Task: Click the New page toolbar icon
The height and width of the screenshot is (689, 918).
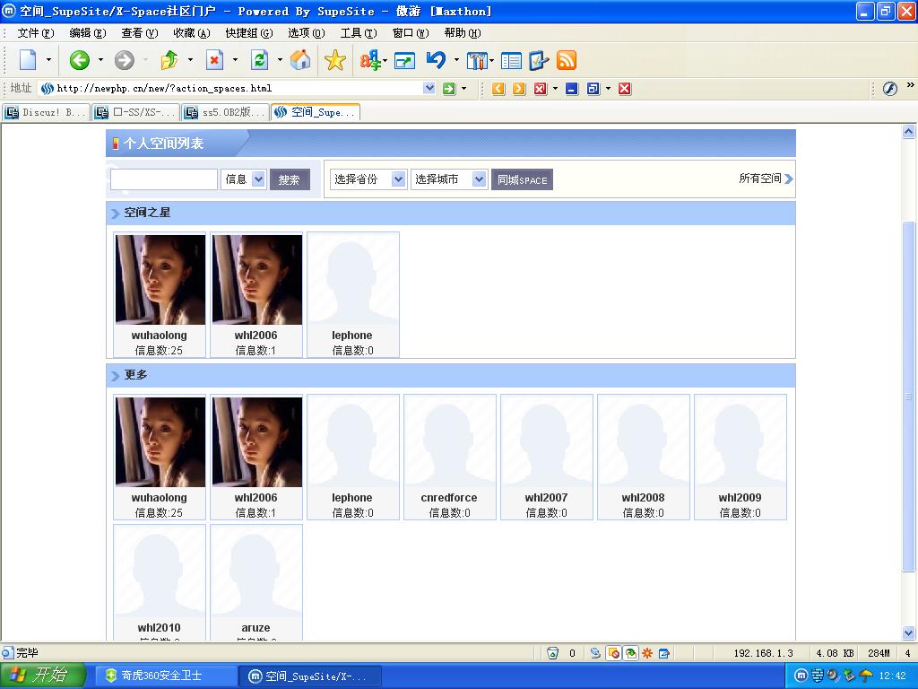Action: pyautogui.click(x=28, y=60)
